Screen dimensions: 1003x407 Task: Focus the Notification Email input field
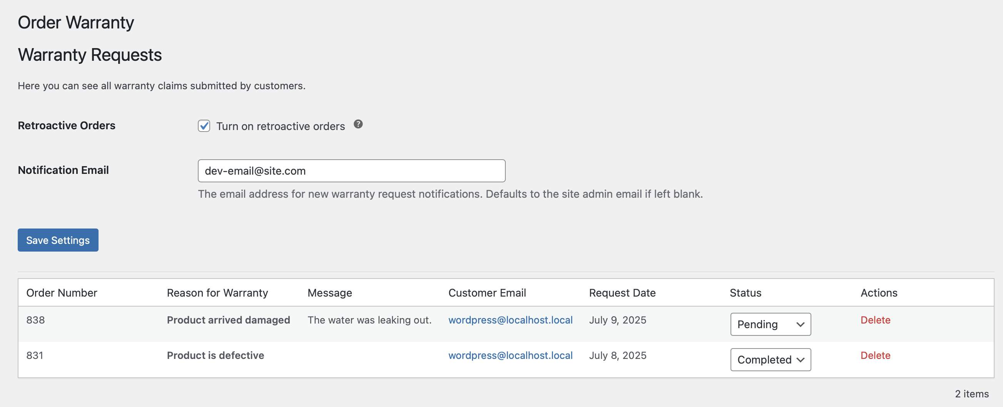pyautogui.click(x=351, y=171)
